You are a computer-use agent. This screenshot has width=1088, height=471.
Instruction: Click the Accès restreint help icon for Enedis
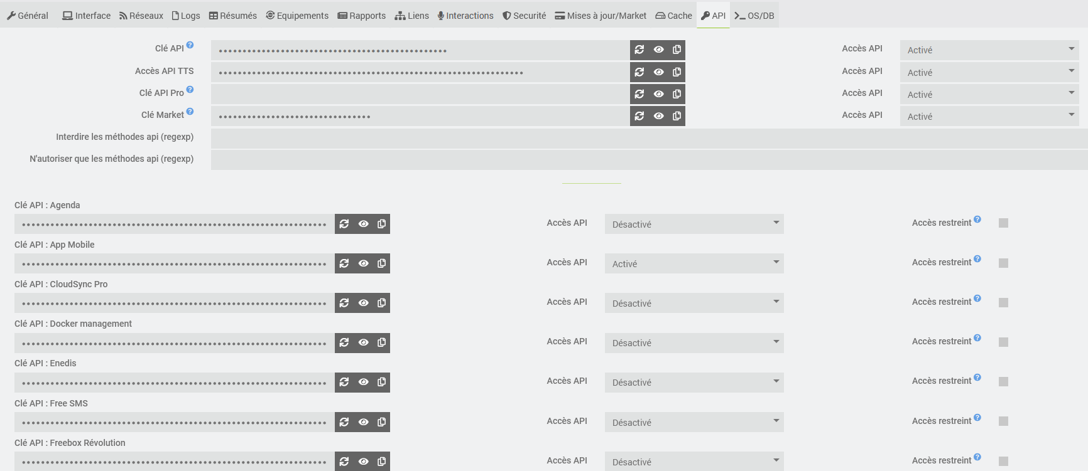977,378
